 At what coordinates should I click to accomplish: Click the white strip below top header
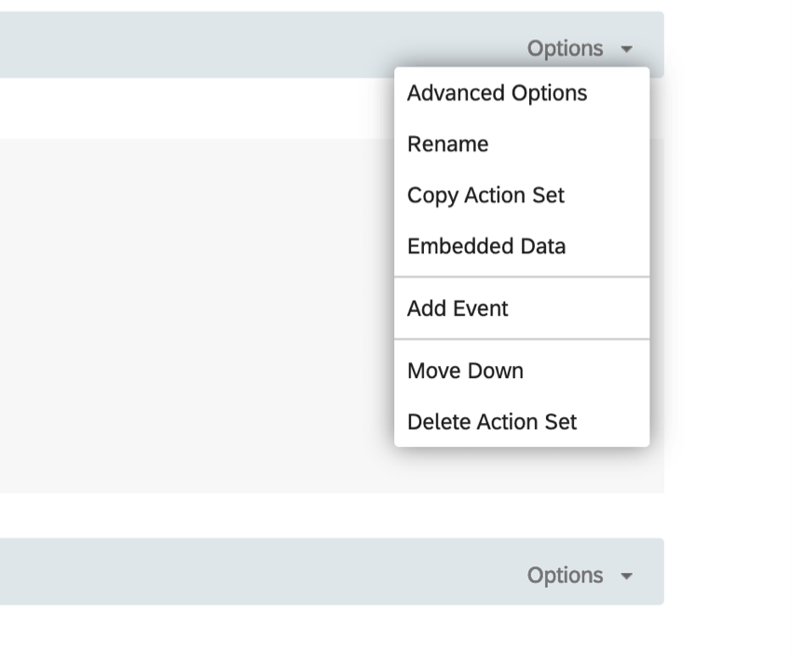pos(186,105)
